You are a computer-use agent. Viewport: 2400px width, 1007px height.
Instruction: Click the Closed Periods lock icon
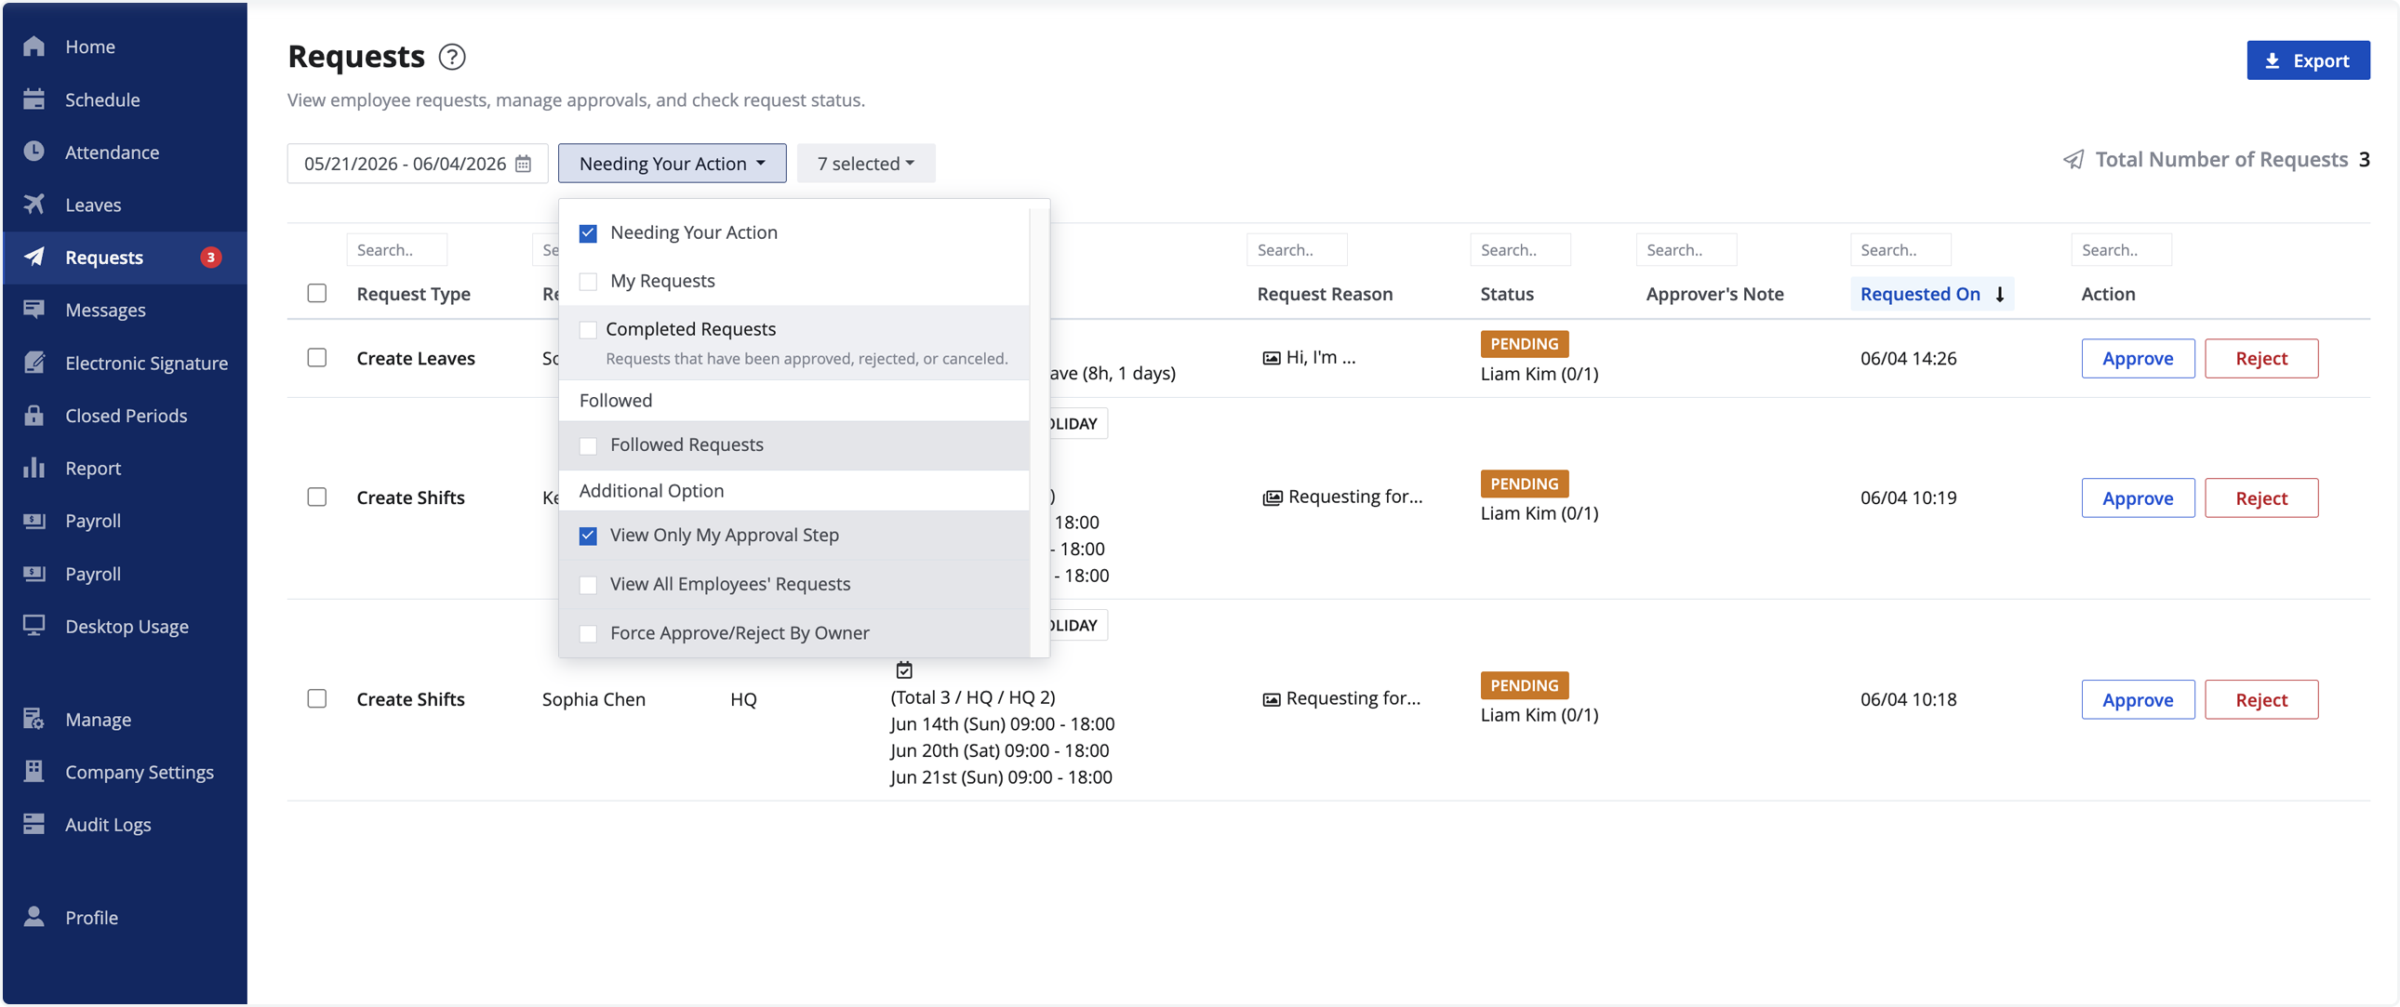pos(33,415)
